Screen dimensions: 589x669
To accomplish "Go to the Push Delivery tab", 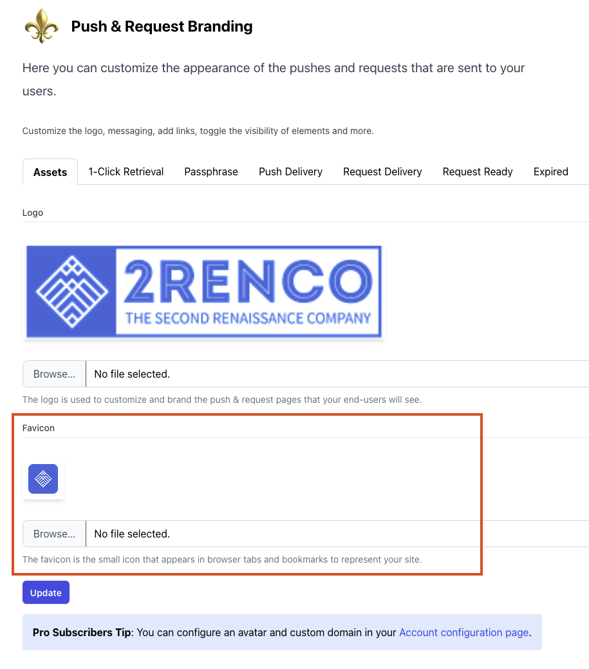I will pyautogui.click(x=290, y=172).
